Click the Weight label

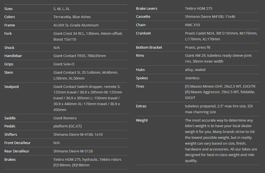pos(142,120)
